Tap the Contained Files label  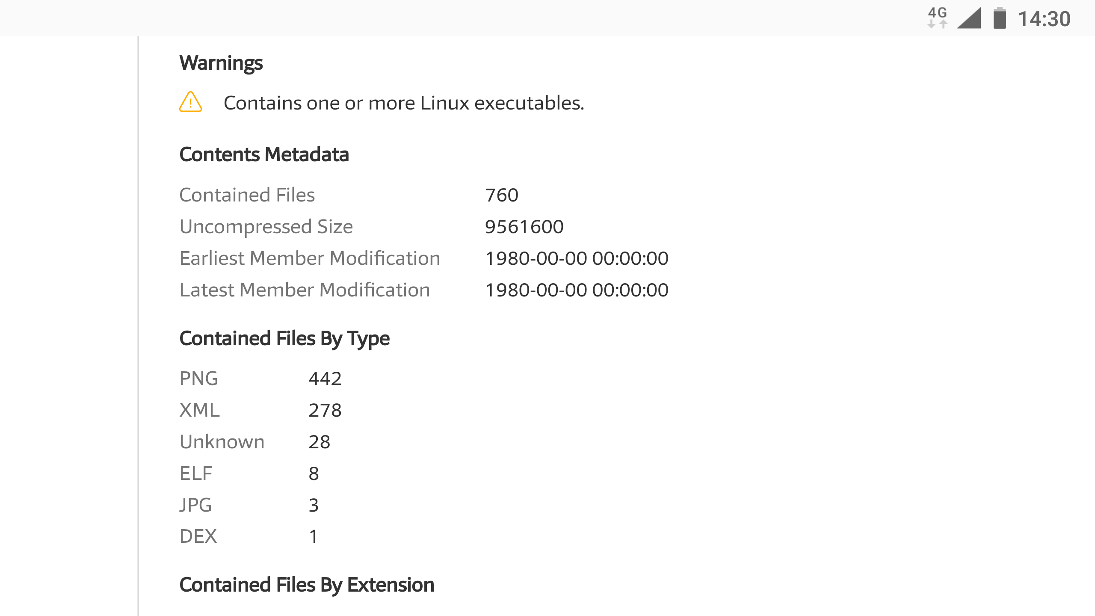pyautogui.click(x=247, y=195)
